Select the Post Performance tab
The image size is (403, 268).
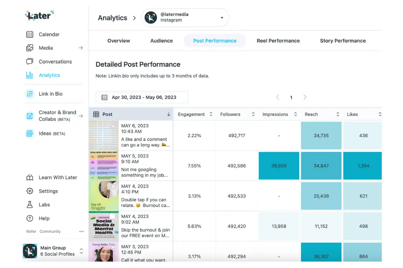click(215, 41)
